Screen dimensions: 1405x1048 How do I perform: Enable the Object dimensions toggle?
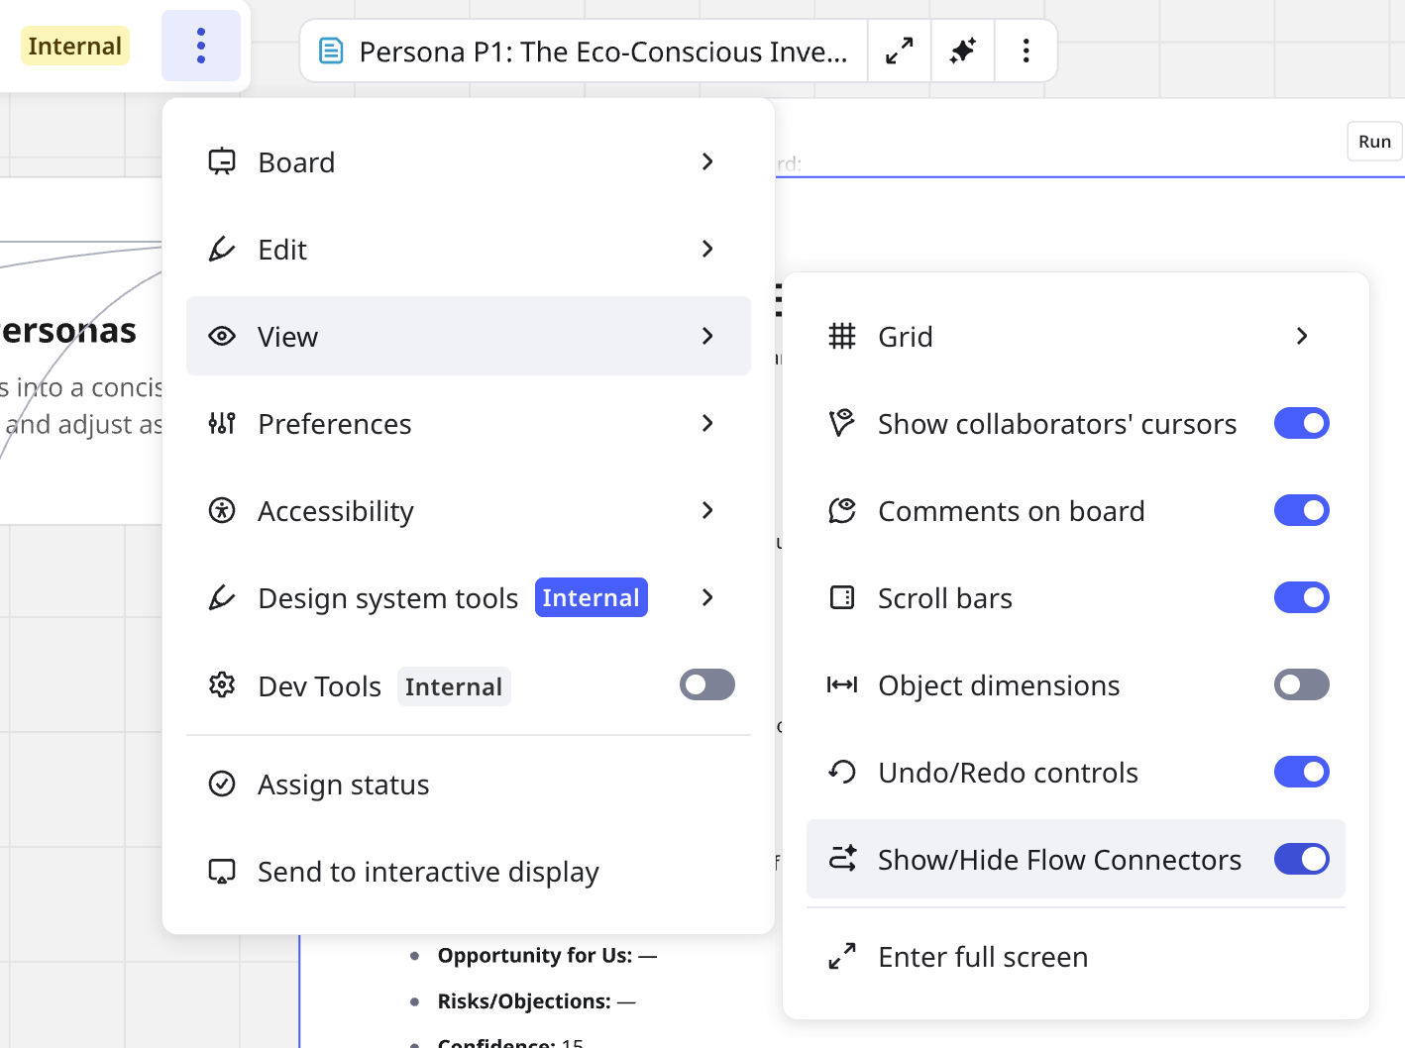pos(1301,685)
